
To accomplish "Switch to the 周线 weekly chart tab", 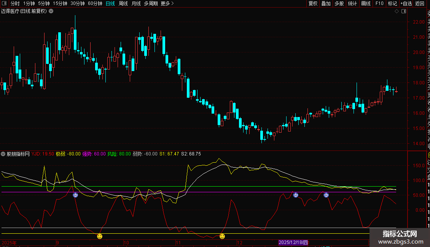I will coord(123,3).
